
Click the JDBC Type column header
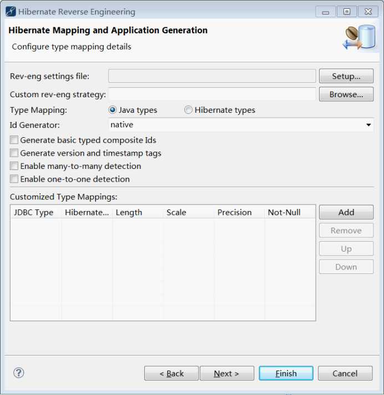pos(36,212)
